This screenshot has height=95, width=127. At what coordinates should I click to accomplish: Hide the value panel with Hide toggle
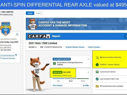coord(86,85)
